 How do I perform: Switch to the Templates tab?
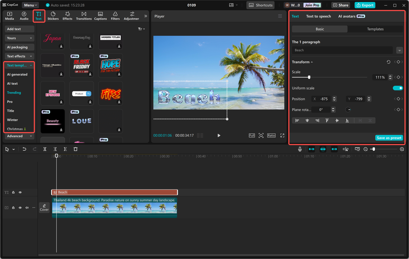pos(375,29)
